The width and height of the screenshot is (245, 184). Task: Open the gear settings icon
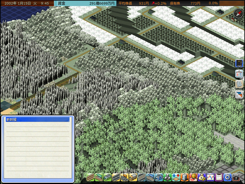point(228,177)
